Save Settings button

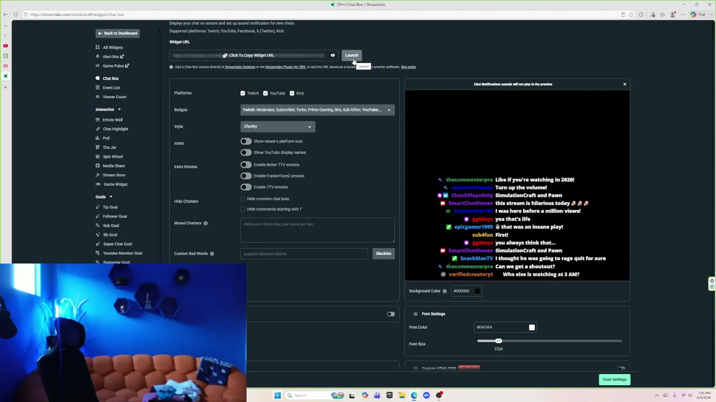pyautogui.click(x=615, y=380)
